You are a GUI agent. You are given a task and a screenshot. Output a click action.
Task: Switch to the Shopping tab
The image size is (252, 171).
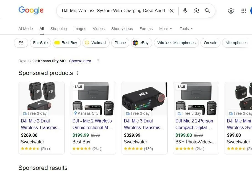coord(58,29)
